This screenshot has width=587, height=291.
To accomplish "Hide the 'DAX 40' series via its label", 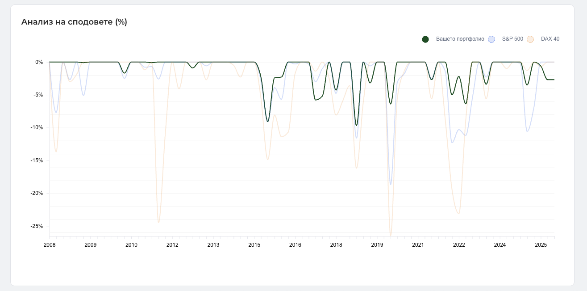I will tap(550, 39).
